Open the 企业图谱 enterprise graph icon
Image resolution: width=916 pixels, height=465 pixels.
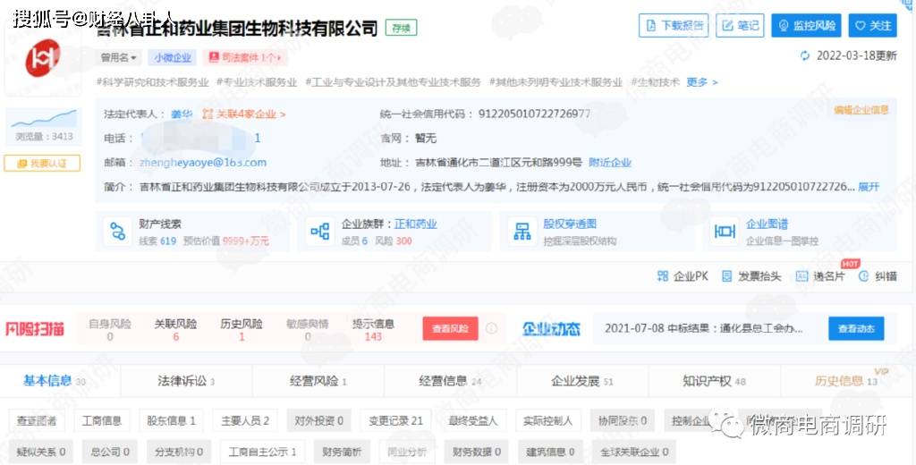coord(725,232)
